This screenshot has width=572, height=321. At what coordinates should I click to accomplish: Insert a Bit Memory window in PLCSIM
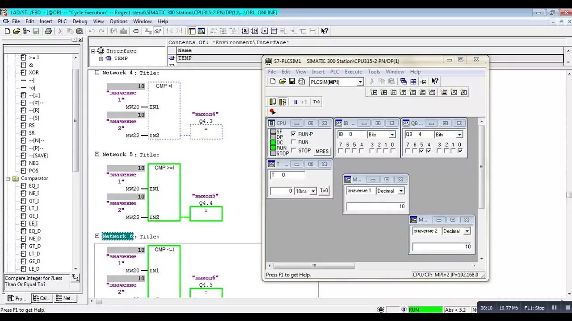[393, 92]
